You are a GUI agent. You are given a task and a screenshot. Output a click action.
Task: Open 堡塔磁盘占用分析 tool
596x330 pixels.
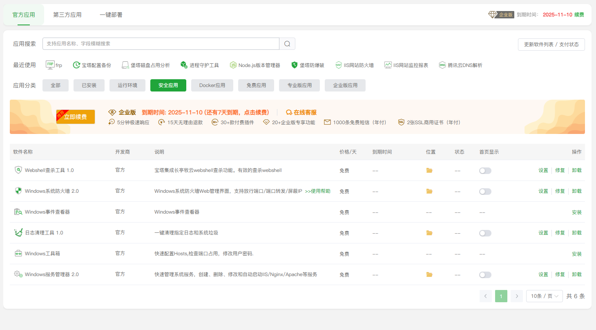146,64
